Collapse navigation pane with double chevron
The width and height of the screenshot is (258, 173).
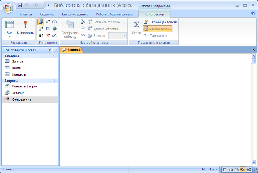coord(55,50)
